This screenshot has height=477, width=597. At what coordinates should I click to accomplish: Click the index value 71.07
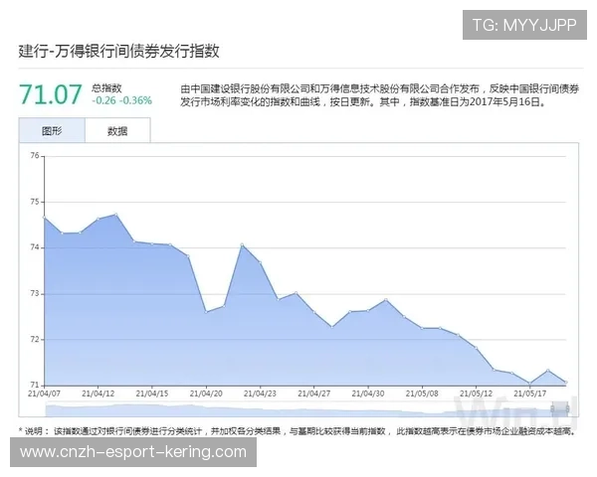coord(51,94)
